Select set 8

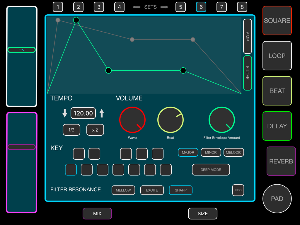[x=242, y=7]
